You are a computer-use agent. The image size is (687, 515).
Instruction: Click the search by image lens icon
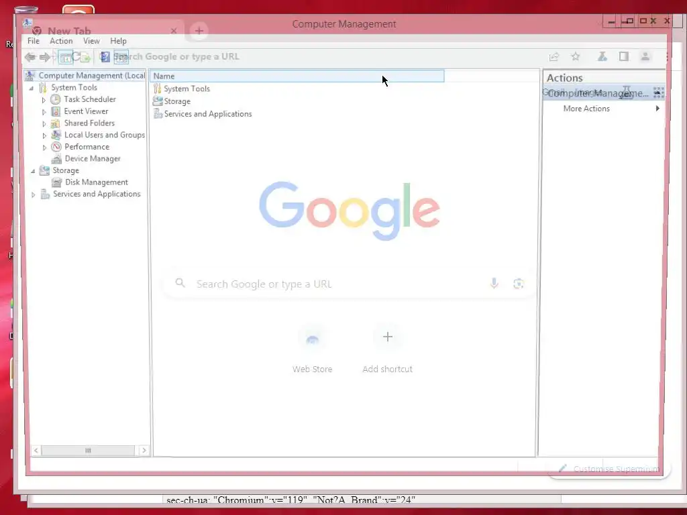tap(519, 284)
